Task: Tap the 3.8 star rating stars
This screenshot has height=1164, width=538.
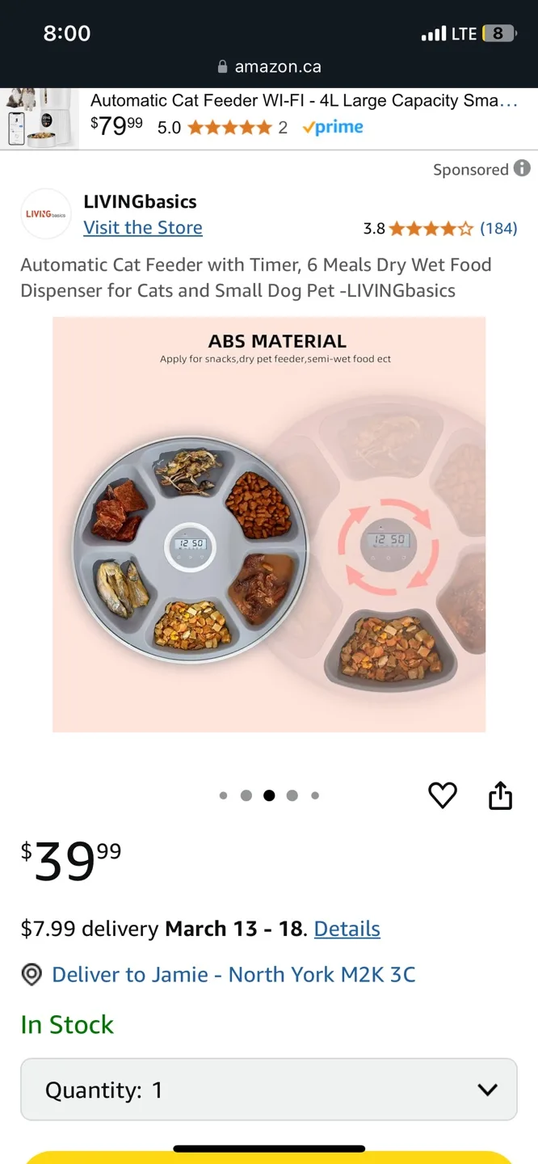Action: [431, 229]
